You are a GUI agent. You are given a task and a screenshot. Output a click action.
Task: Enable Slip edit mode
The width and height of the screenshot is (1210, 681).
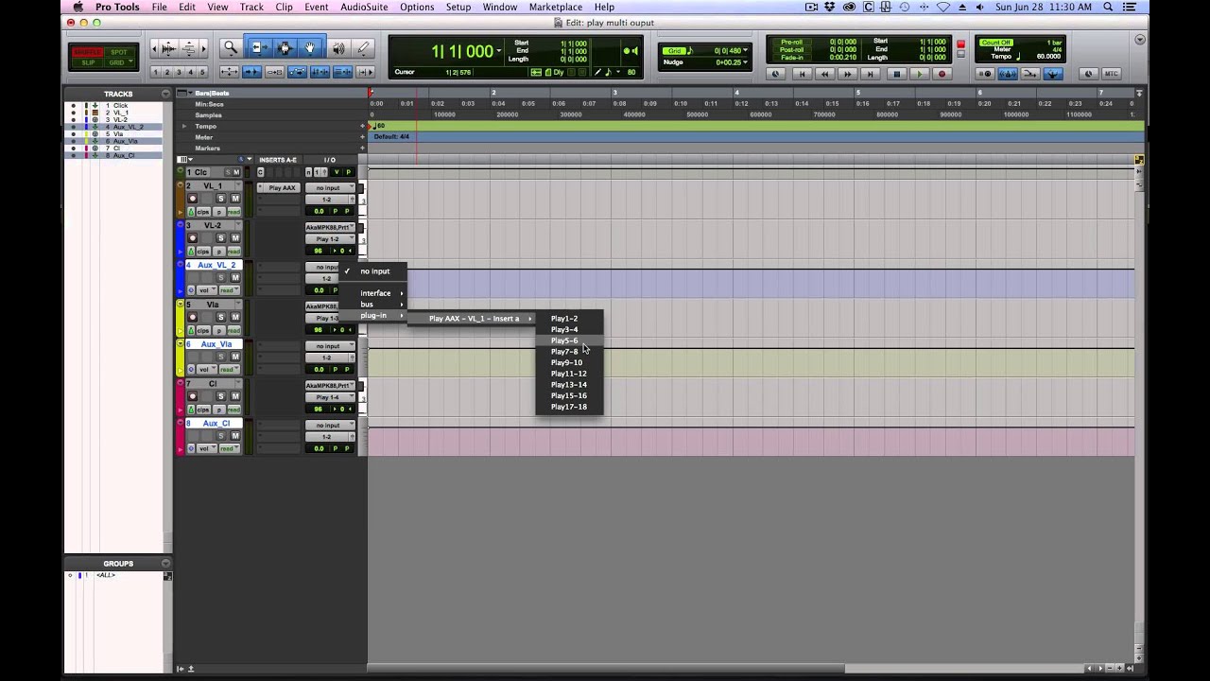[x=88, y=62]
